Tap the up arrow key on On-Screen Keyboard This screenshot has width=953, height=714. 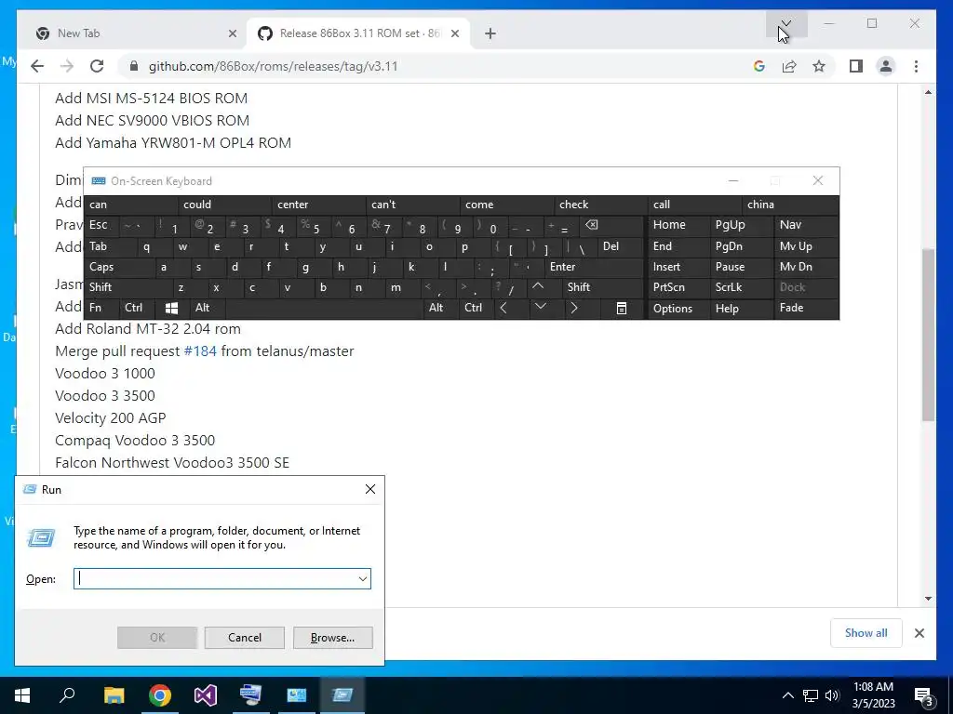[538, 286]
